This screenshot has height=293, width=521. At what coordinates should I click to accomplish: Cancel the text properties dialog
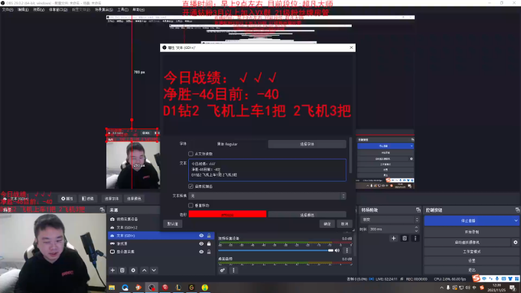pyautogui.click(x=345, y=224)
